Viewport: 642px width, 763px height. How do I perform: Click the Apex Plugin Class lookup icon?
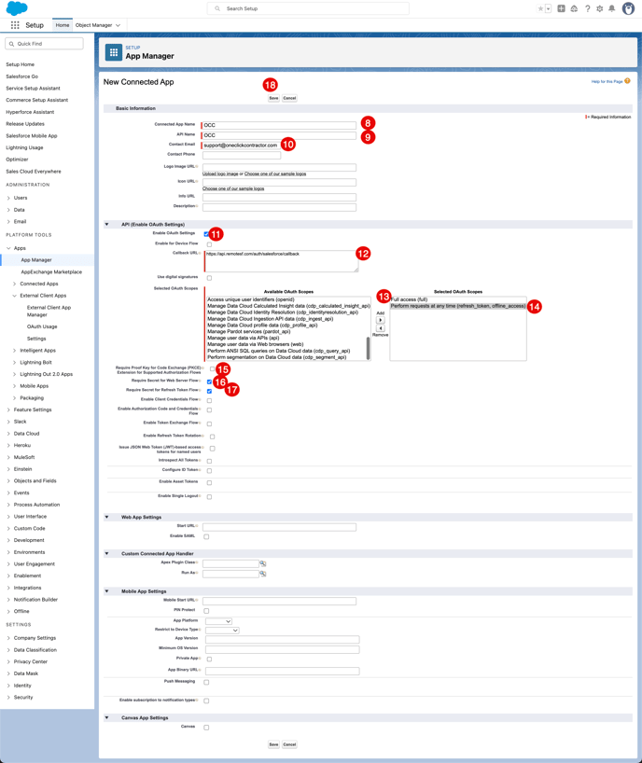tap(263, 563)
